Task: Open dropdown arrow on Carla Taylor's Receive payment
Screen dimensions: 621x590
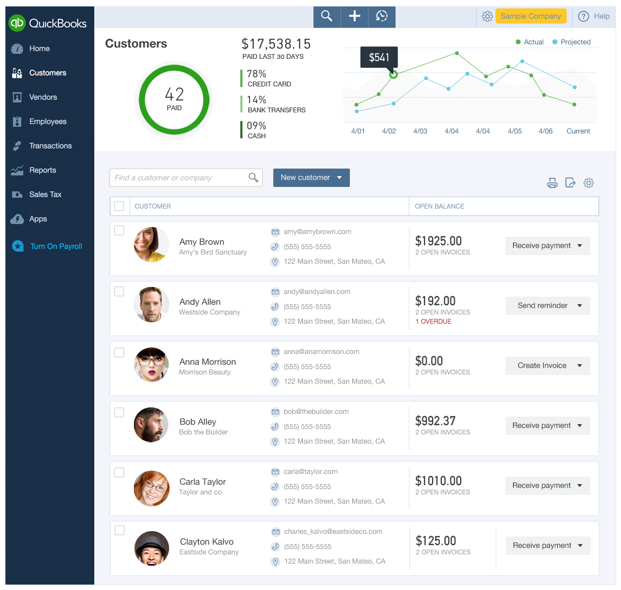Action: pyautogui.click(x=580, y=485)
